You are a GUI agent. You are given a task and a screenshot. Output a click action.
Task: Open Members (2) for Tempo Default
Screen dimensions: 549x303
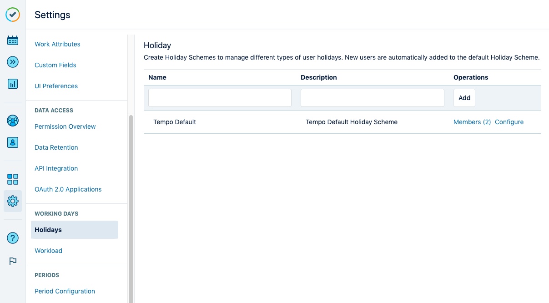pos(472,122)
